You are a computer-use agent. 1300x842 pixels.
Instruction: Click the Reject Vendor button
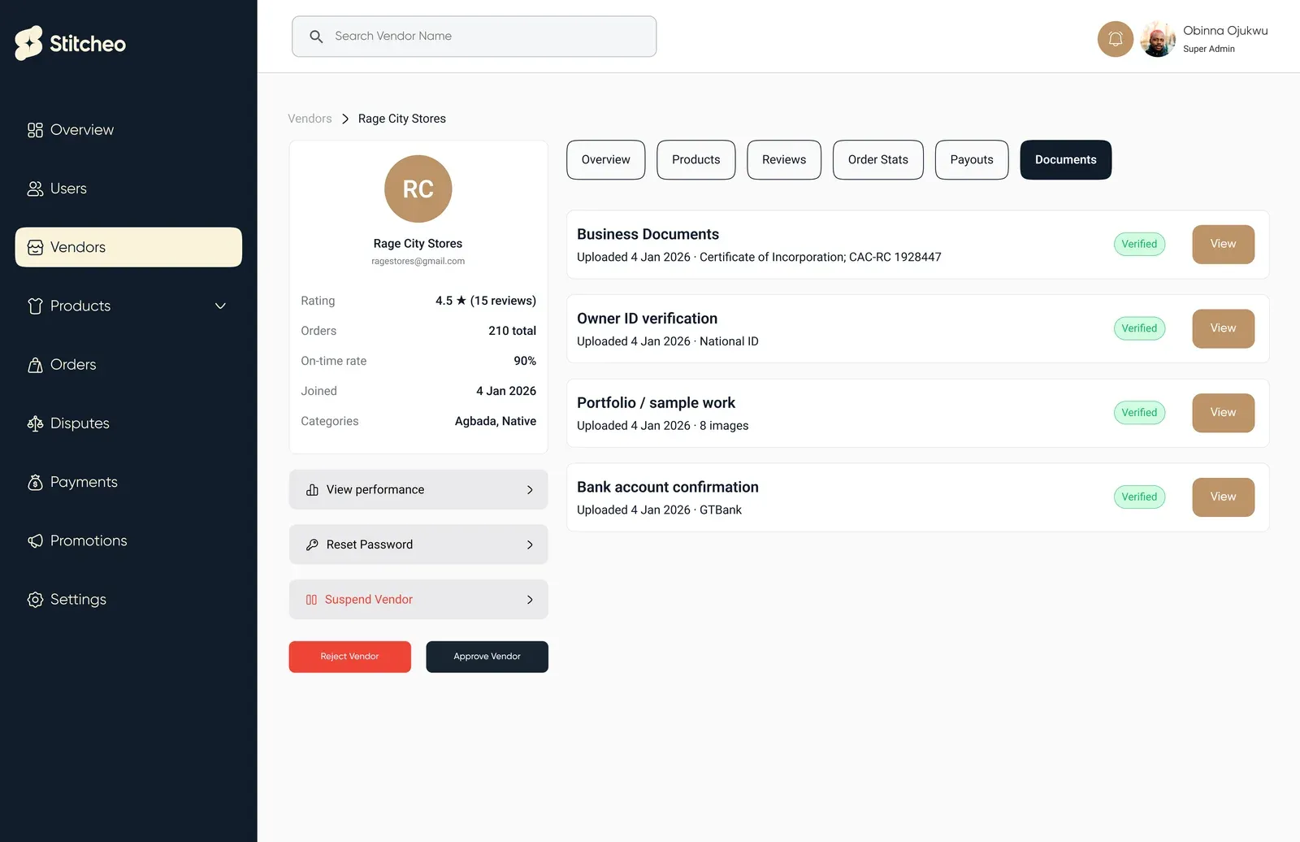click(350, 657)
